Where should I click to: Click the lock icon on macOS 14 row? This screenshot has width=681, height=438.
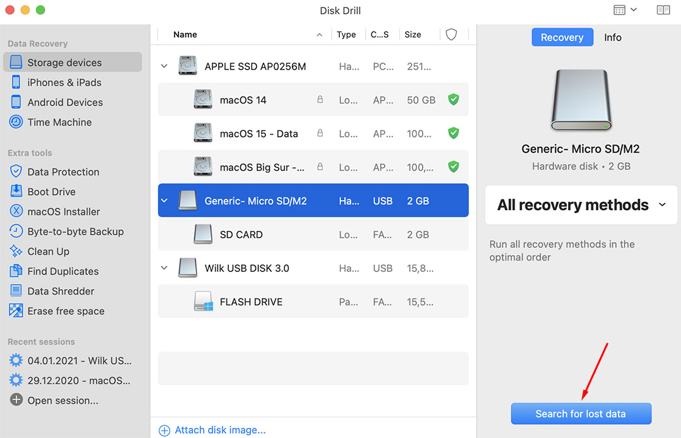click(320, 100)
